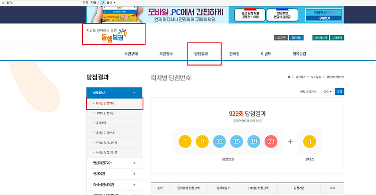
Task: Click 당첨결과 in the breadcrumb
Action: 300,77
